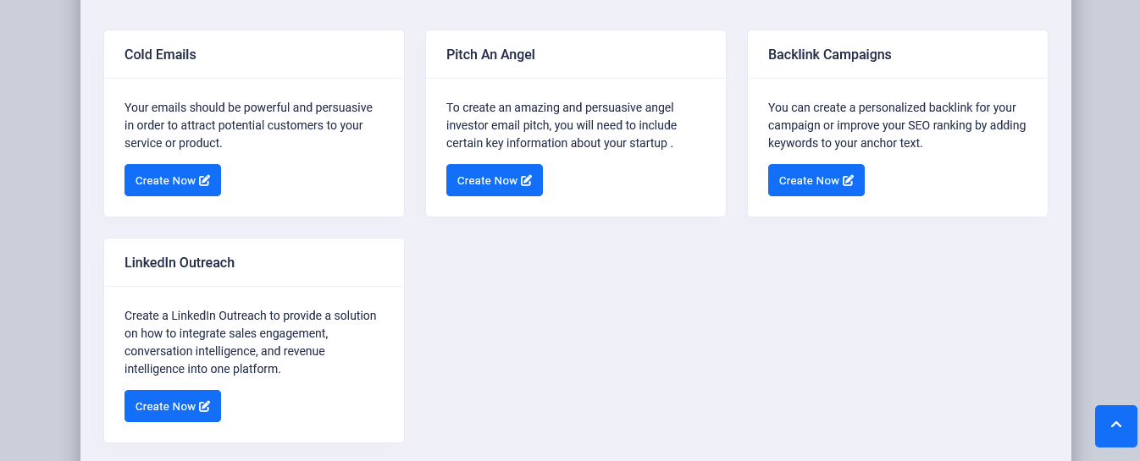Viewport: 1140px width, 461px height.
Task: Click the Backlink Campaigns description text
Action: click(896, 125)
